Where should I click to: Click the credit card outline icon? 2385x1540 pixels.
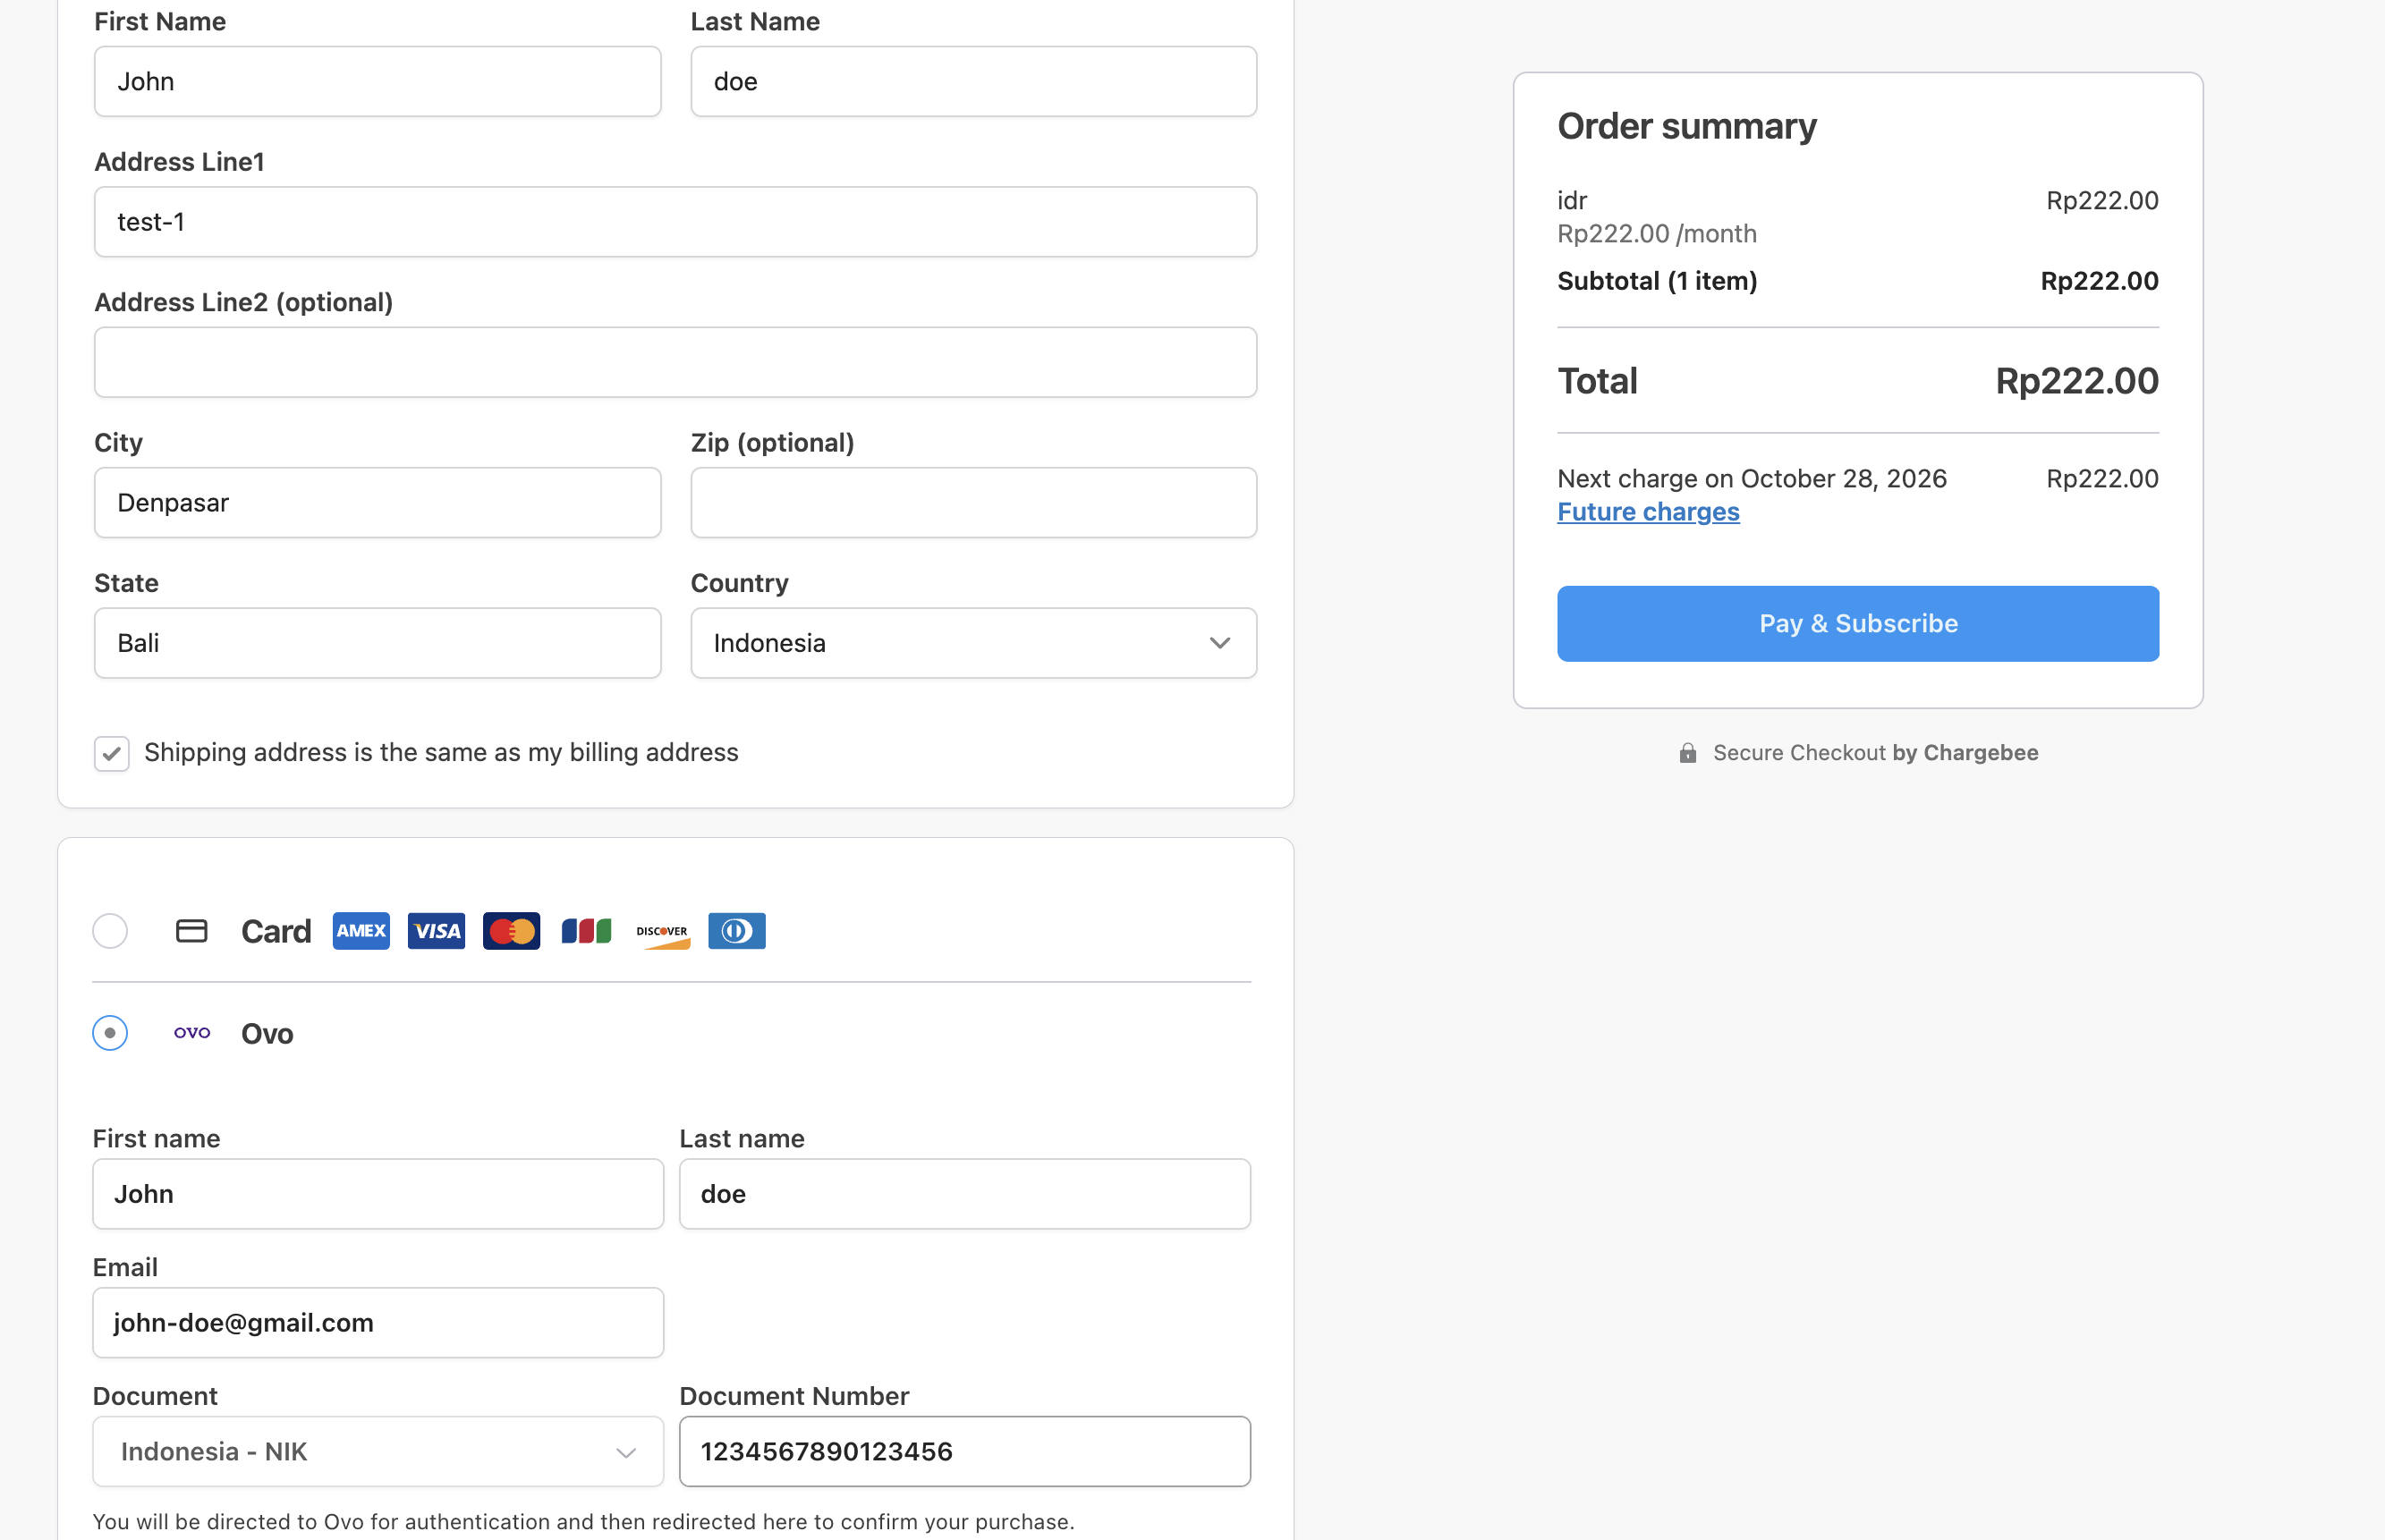tap(191, 931)
